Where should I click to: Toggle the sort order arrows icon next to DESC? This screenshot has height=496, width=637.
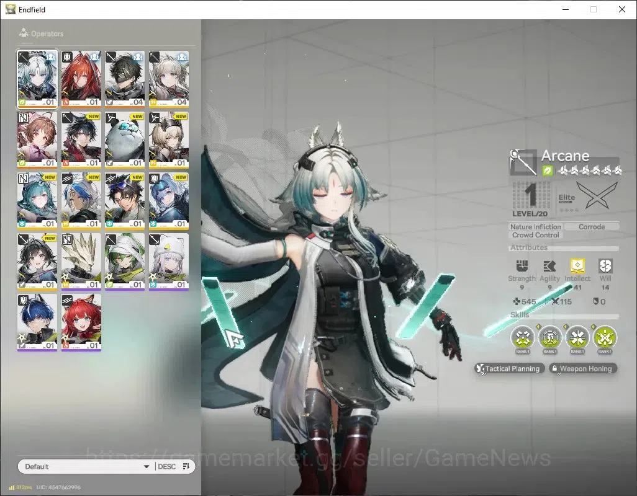186,466
